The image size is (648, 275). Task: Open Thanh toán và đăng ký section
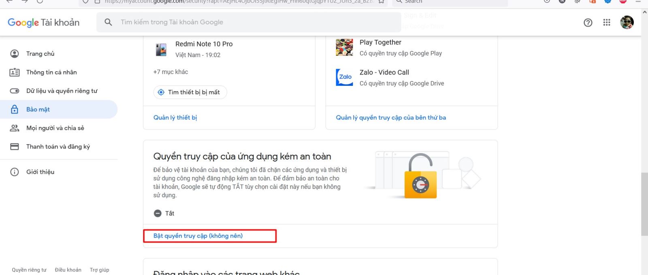[x=58, y=147]
